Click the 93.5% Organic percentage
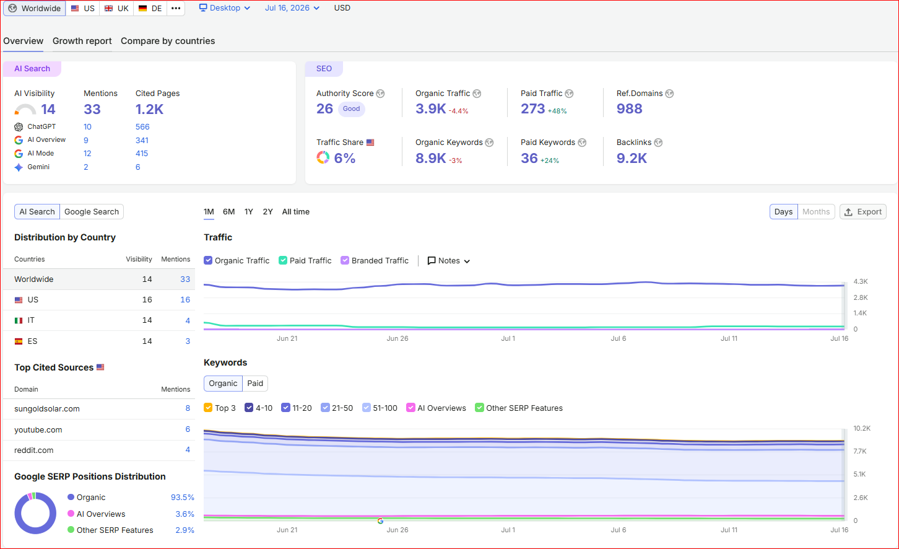This screenshot has width=899, height=549. pos(183,498)
